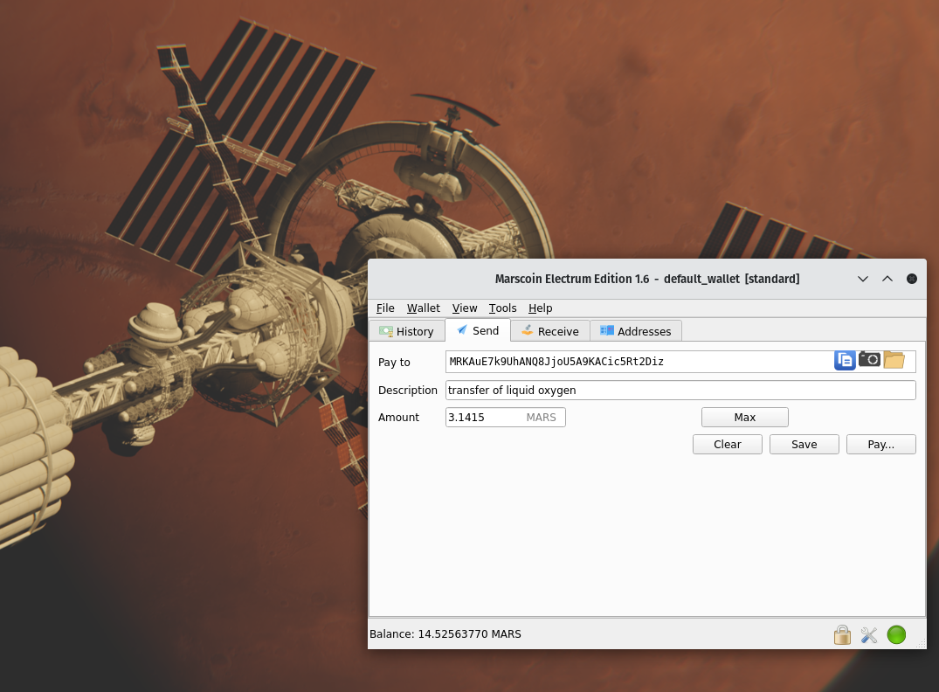Click into the Description text field
Screen dimensions: 939x692
[x=680, y=390]
